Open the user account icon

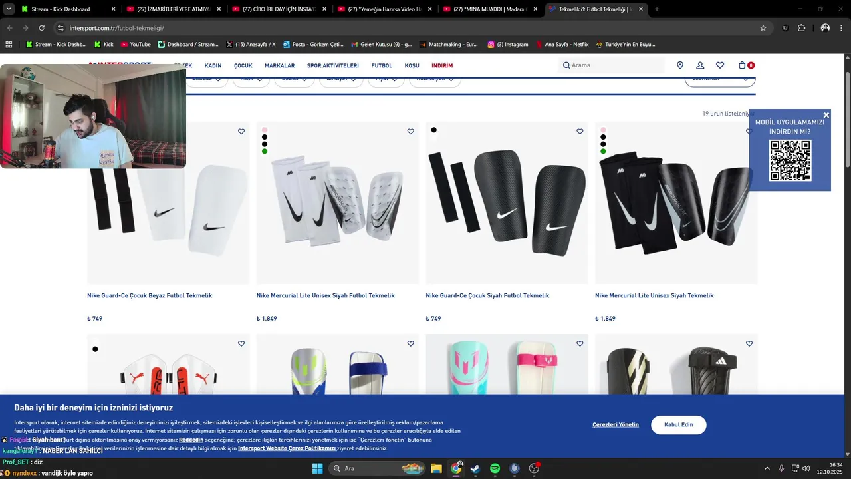point(700,65)
